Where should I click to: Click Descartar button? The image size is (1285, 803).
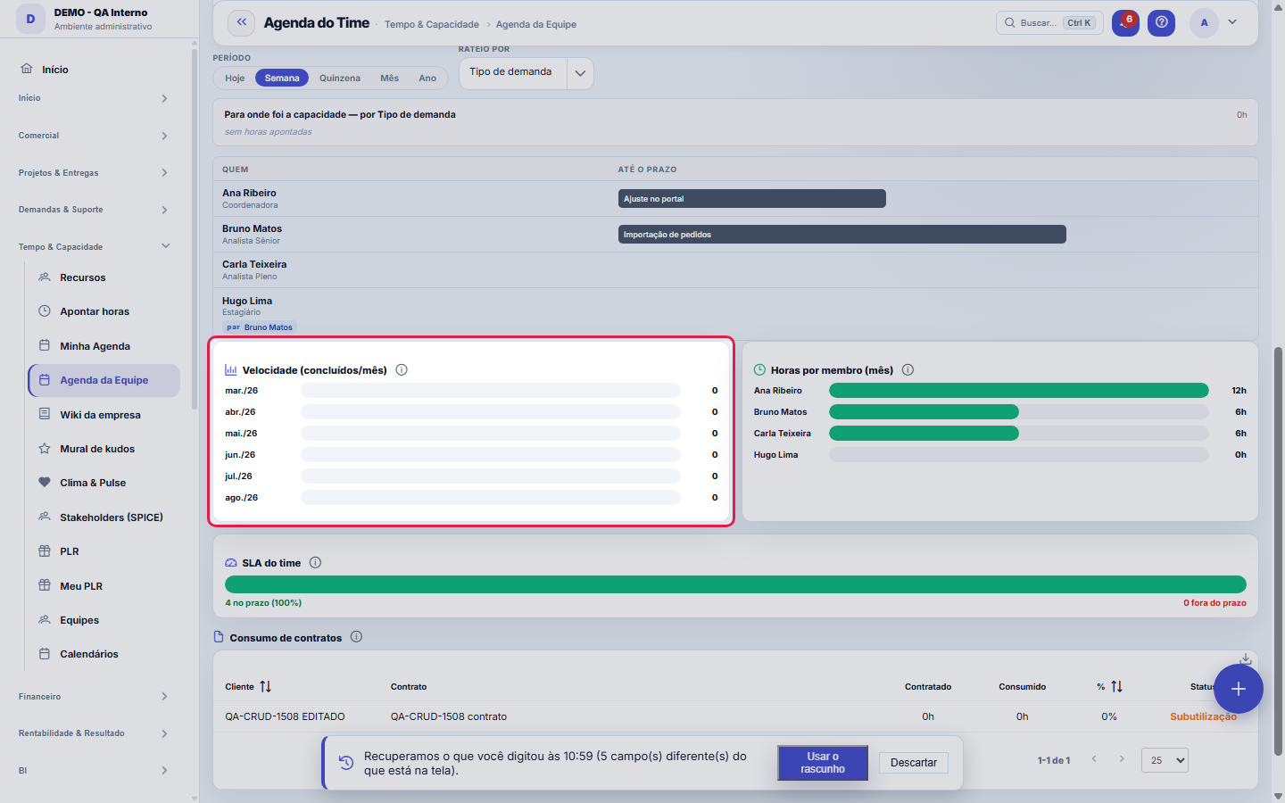click(914, 763)
